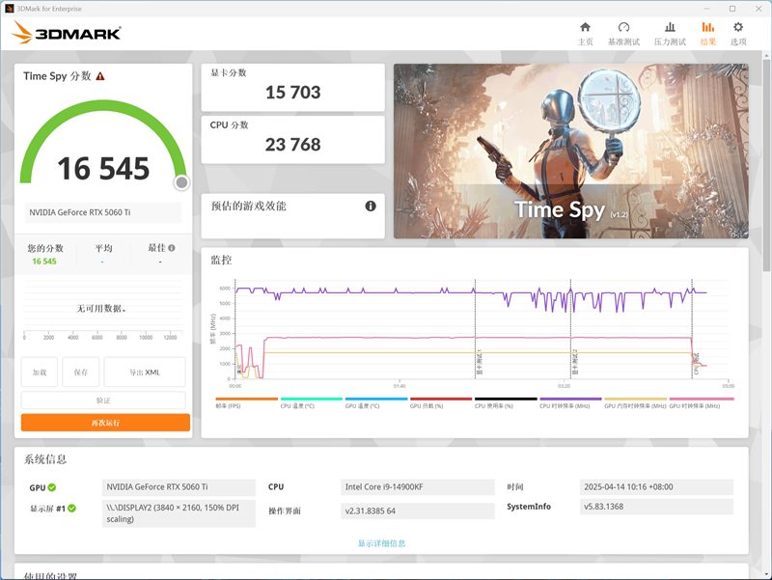Click the orange 再次运行 button
Screen dimensions: 772x580
(104, 423)
